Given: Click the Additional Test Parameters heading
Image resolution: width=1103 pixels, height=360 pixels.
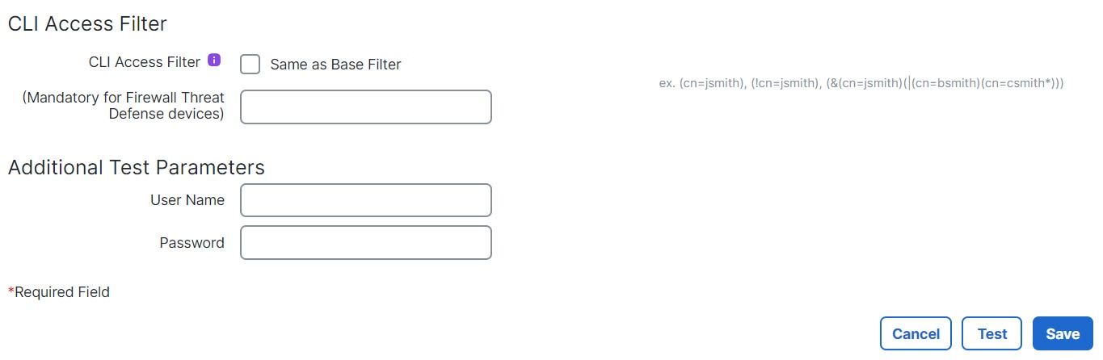Looking at the screenshot, I should [x=137, y=167].
